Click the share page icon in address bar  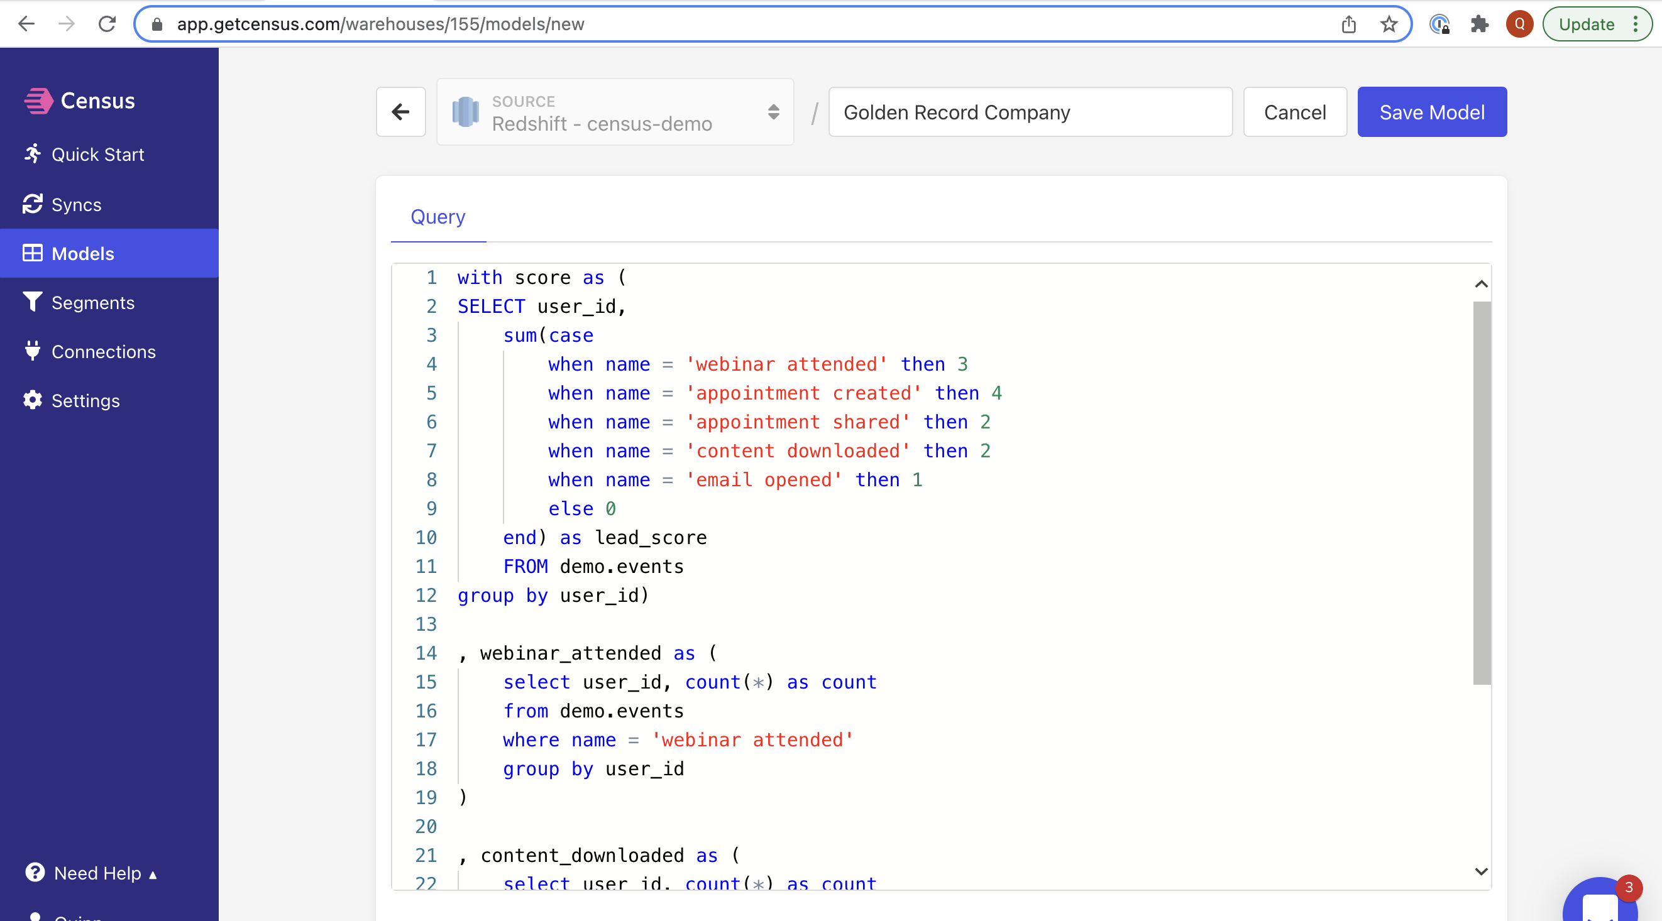point(1348,25)
